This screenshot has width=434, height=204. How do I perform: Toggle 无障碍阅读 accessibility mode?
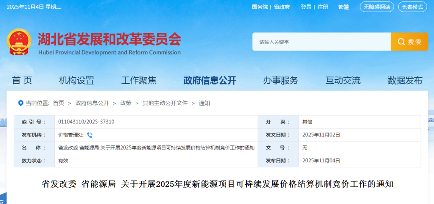click(377, 7)
